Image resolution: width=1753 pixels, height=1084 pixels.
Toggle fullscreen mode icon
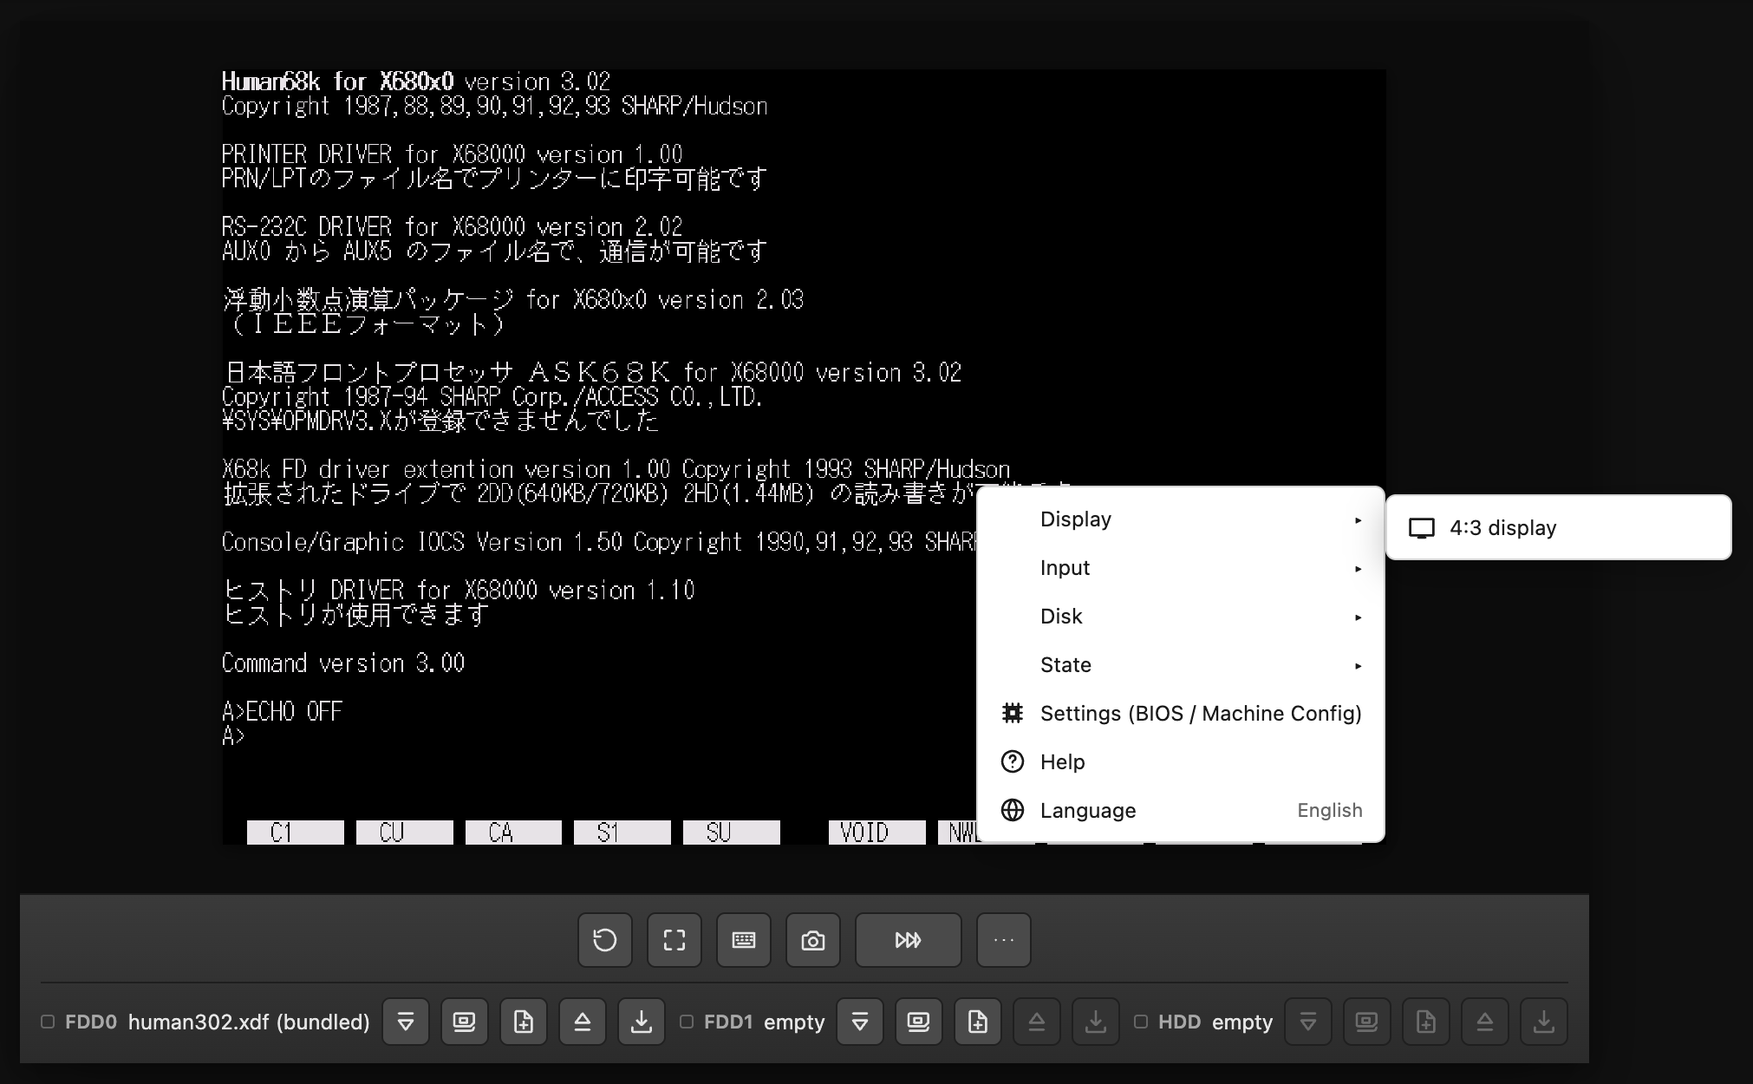674,940
